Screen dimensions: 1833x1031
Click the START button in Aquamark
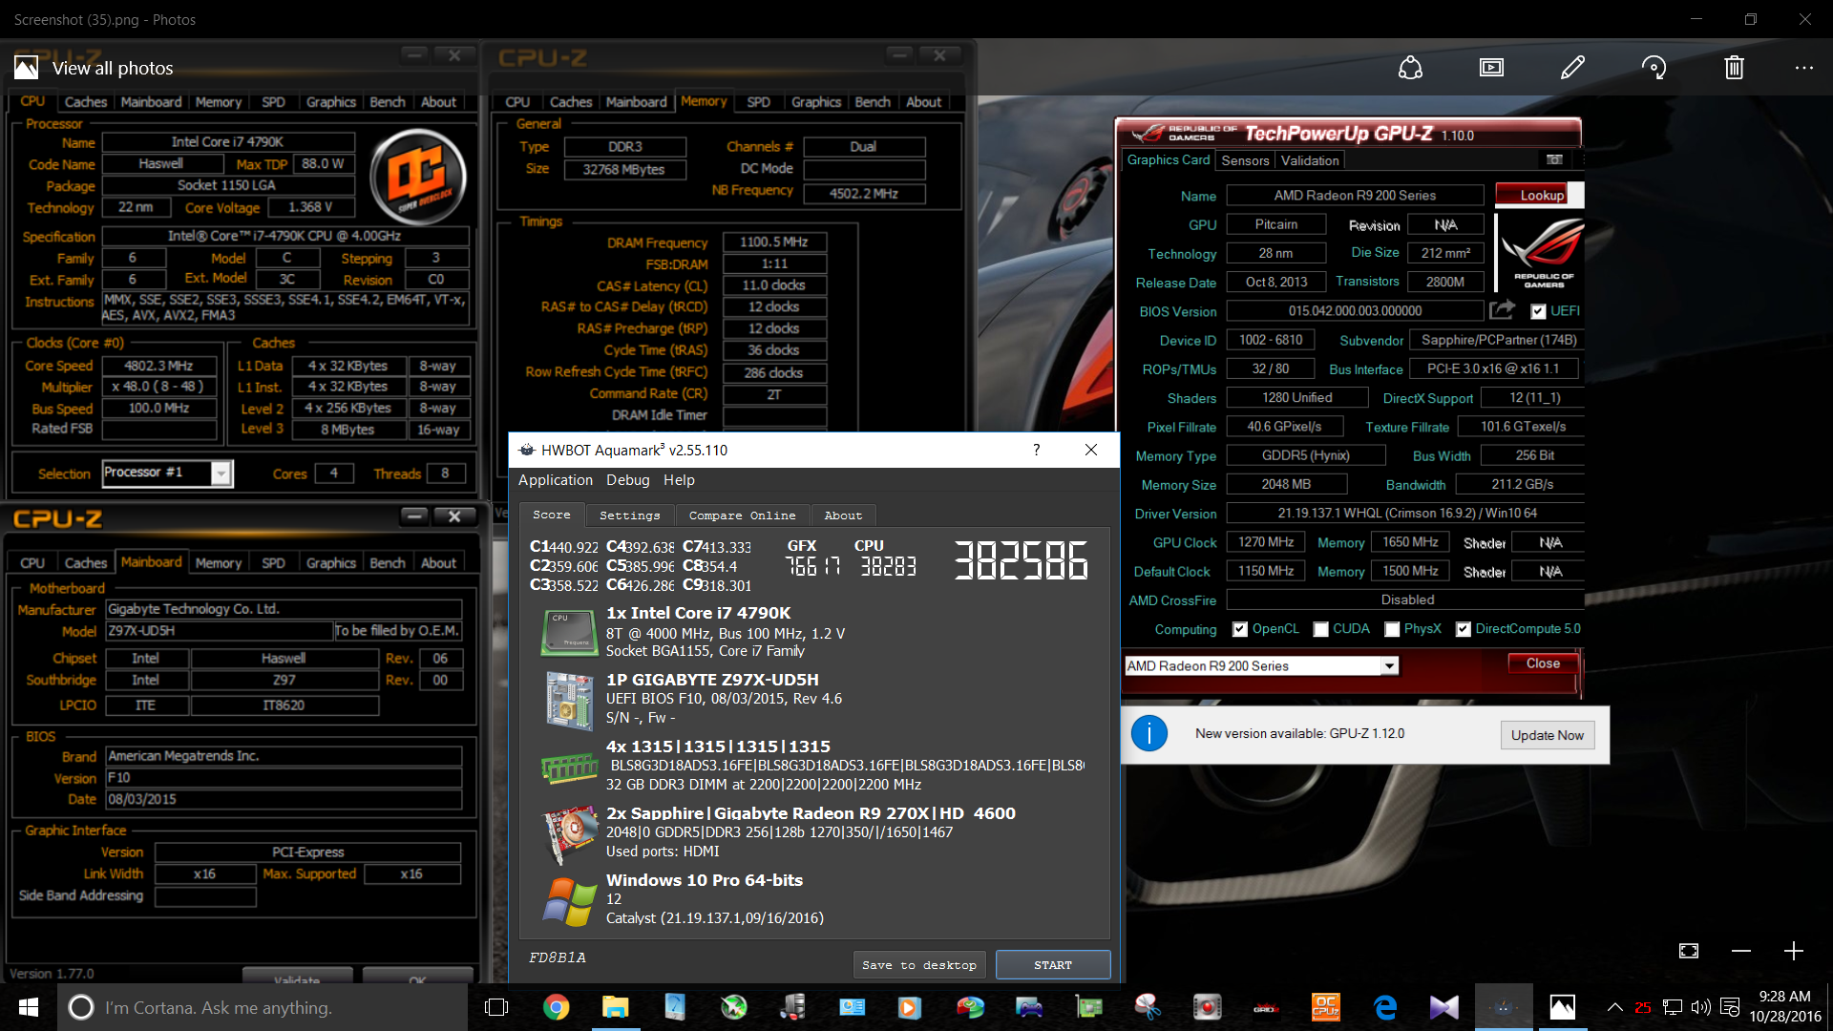pyautogui.click(x=1053, y=965)
